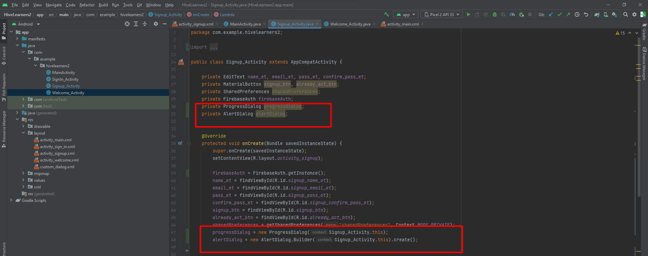Expand the Gradle Scripts node
Screen dimensions: 648x256
coord(11,200)
